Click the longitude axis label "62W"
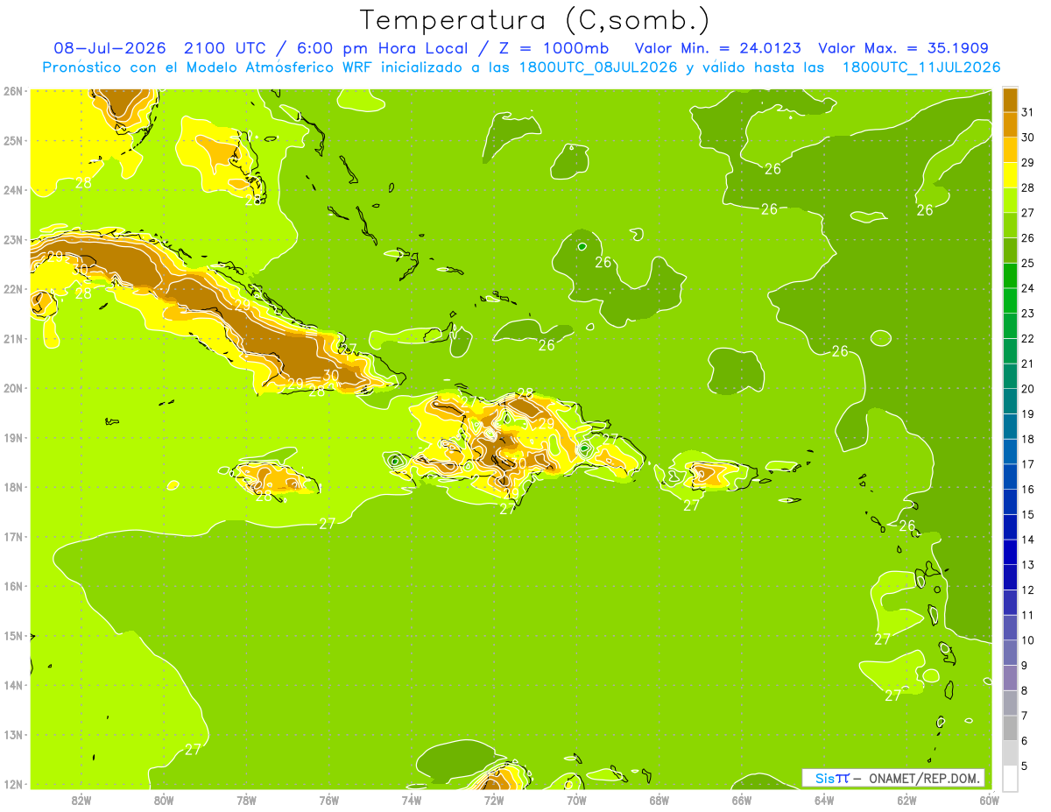This screenshot has width=1051, height=812. pos(906,799)
